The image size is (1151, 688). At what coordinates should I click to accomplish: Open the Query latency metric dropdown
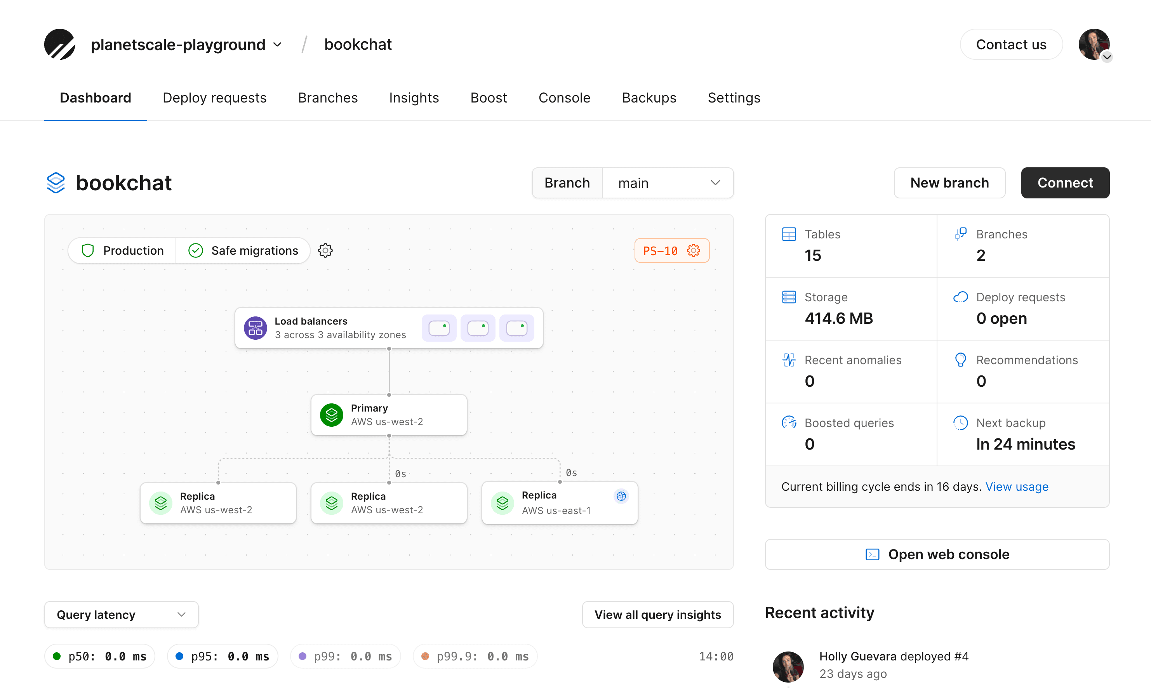pyautogui.click(x=122, y=614)
